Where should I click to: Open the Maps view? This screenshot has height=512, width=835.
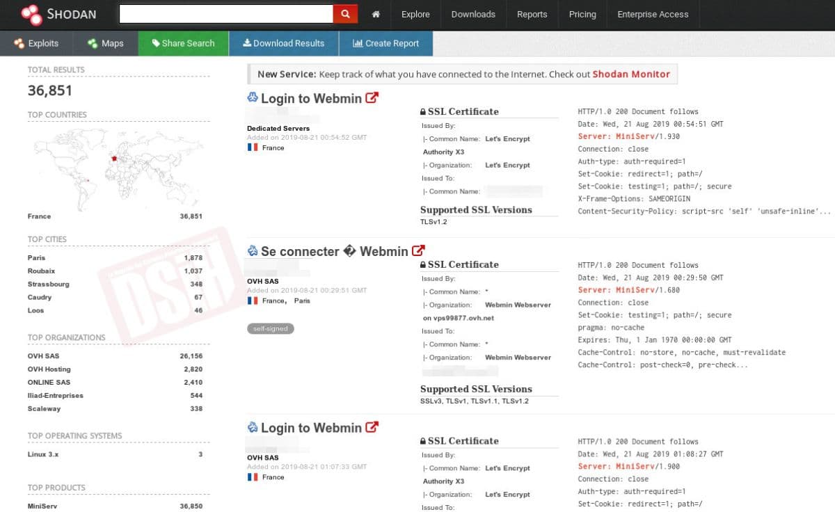pos(105,43)
